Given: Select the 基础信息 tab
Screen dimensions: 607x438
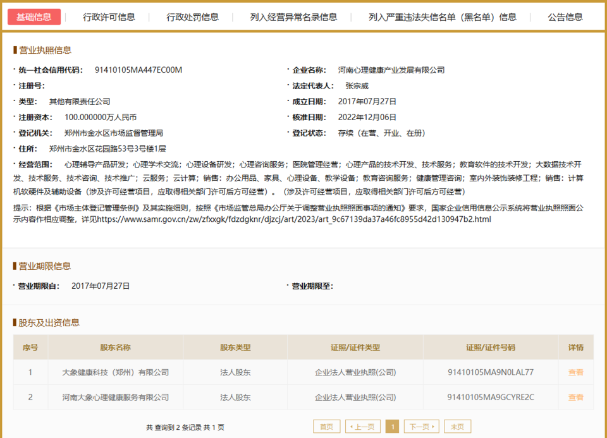Looking at the screenshot, I should [x=34, y=17].
